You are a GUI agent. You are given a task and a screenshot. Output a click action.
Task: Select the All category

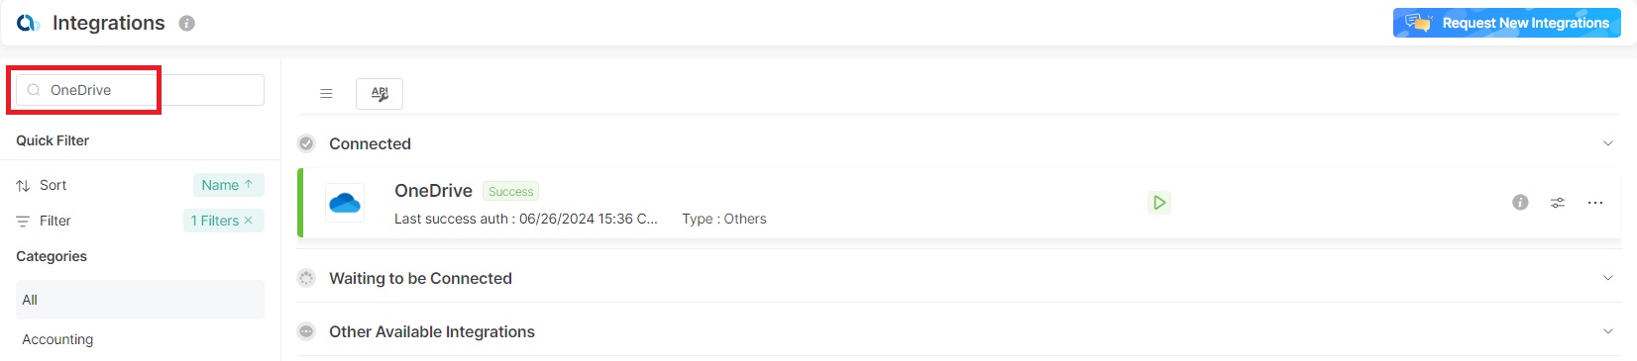(140, 300)
